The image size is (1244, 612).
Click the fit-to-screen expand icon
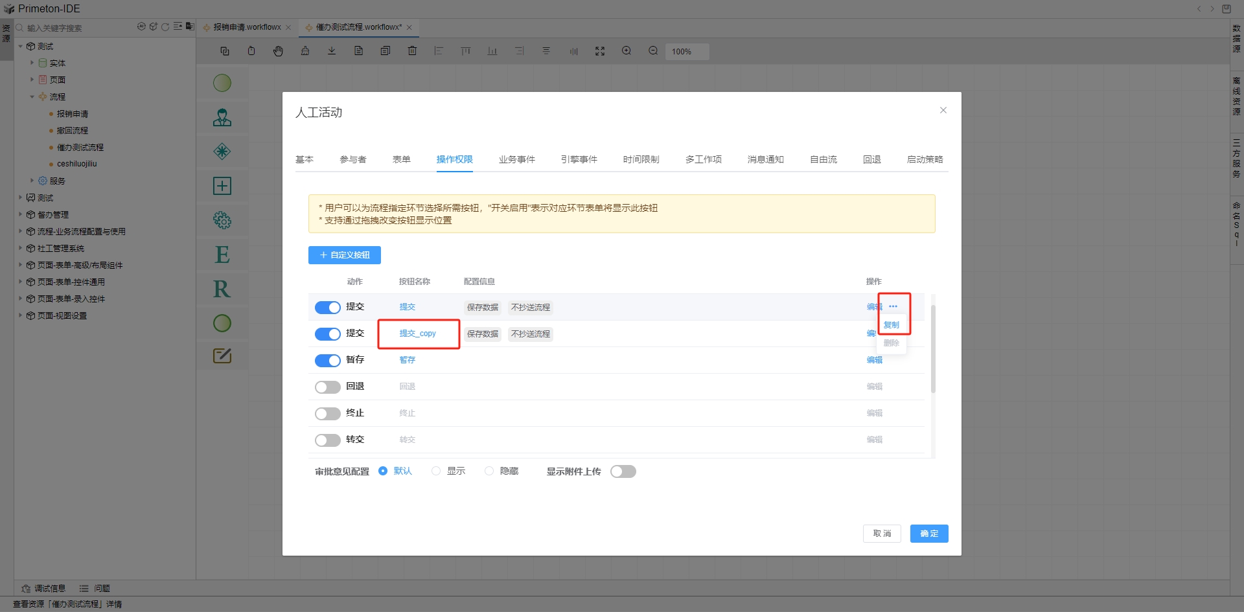(x=600, y=51)
